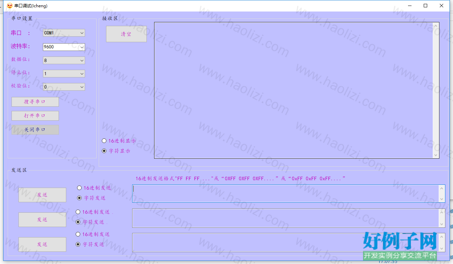Expand the 停止位 dropdown showing 1
Screen dimensions: 453x264
(x=64, y=74)
